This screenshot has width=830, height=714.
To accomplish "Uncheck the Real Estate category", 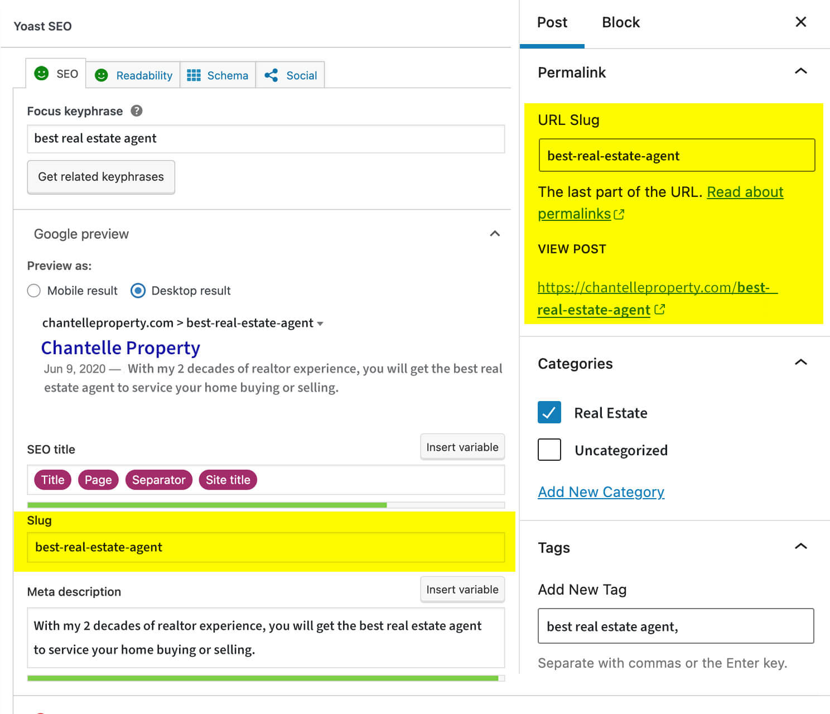I will pos(549,412).
